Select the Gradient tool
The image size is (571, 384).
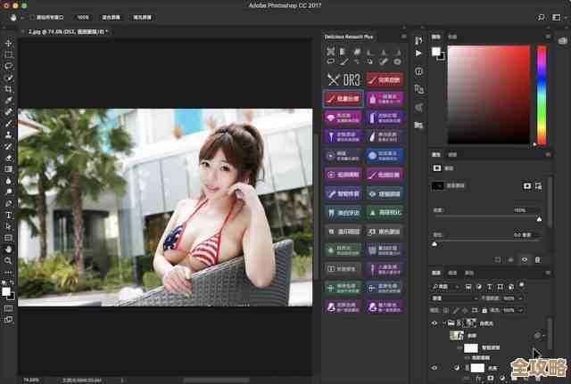coord(8,169)
